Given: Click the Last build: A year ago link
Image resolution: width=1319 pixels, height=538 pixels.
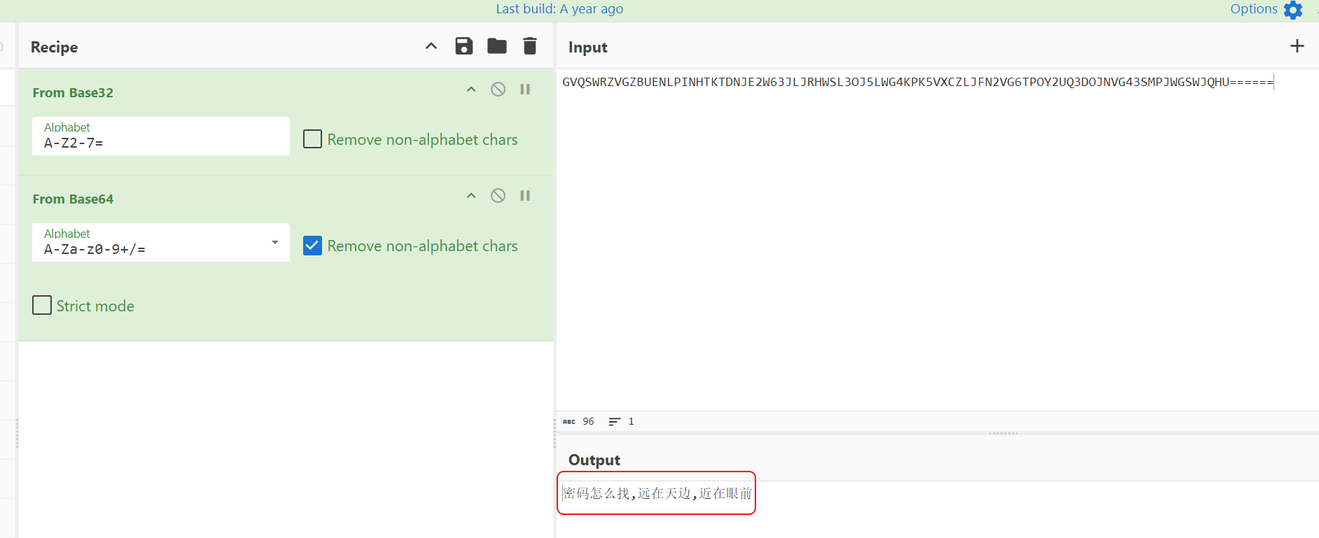Looking at the screenshot, I should (559, 9).
